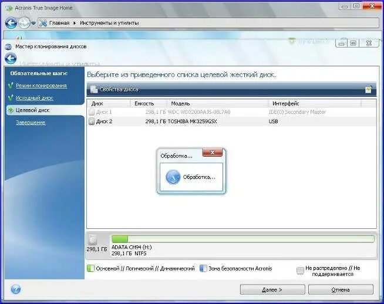Click the forward navigation arrow in main window
Screen dimensions: 384x304
pos(24,23)
